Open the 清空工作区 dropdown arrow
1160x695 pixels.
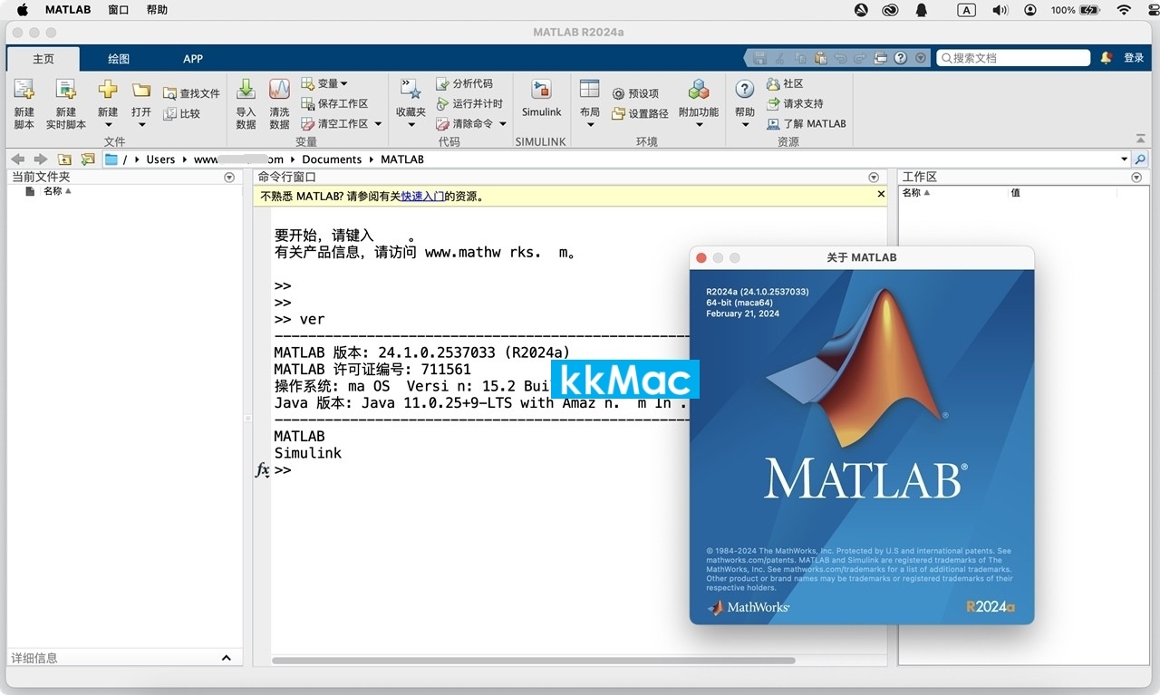378,124
